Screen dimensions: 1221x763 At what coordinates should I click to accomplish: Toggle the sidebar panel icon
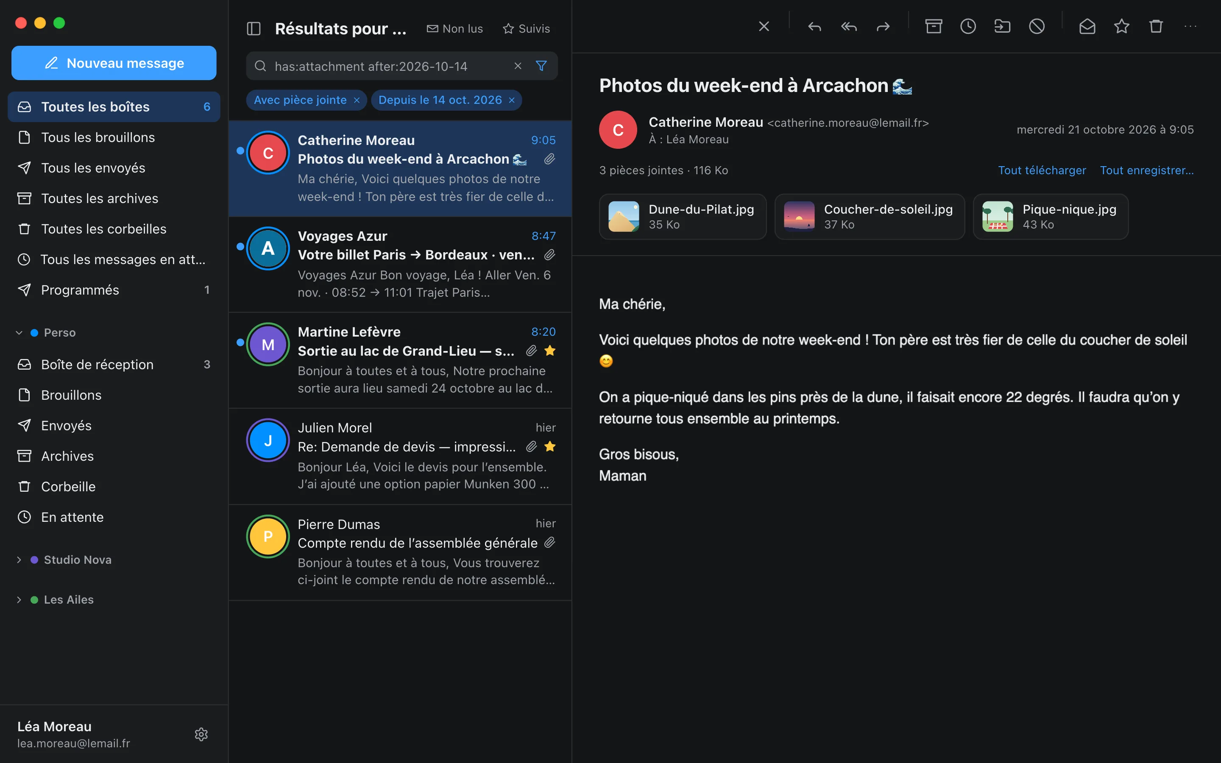pyautogui.click(x=253, y=29)
